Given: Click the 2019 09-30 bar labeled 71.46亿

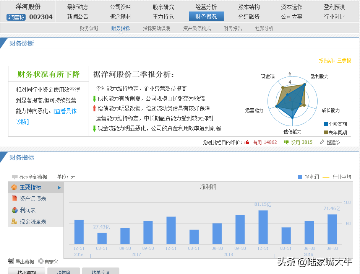Looking at the screenshot, I should pos(332,229).
